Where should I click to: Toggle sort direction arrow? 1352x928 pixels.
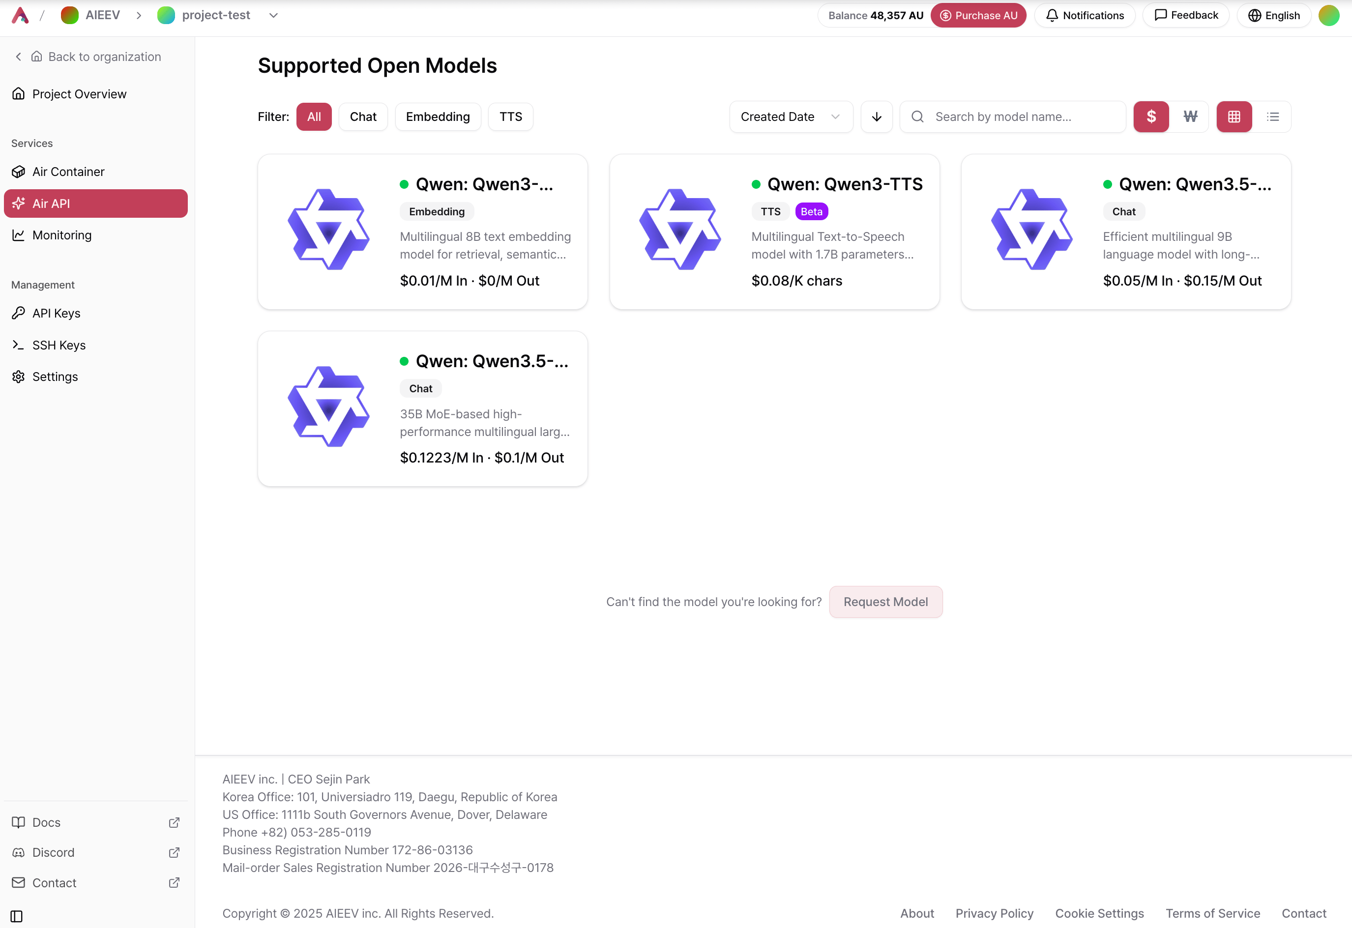(877, 117)
